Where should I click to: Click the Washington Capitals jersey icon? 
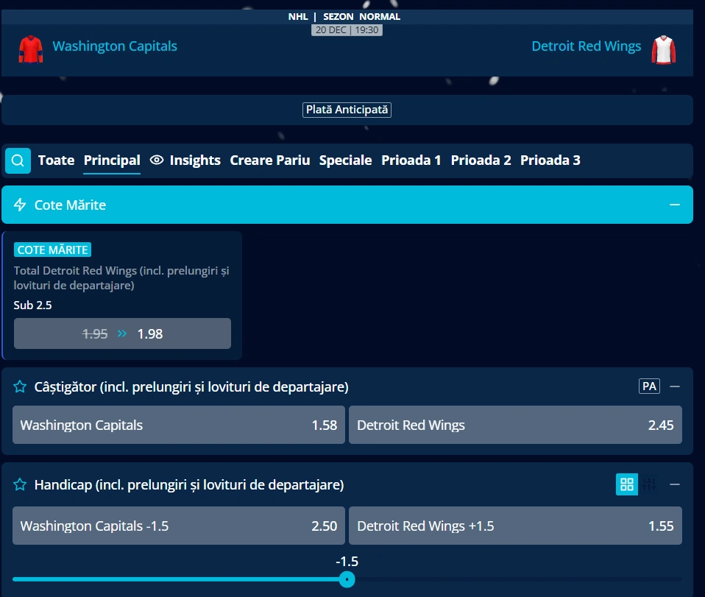[31, 49]
